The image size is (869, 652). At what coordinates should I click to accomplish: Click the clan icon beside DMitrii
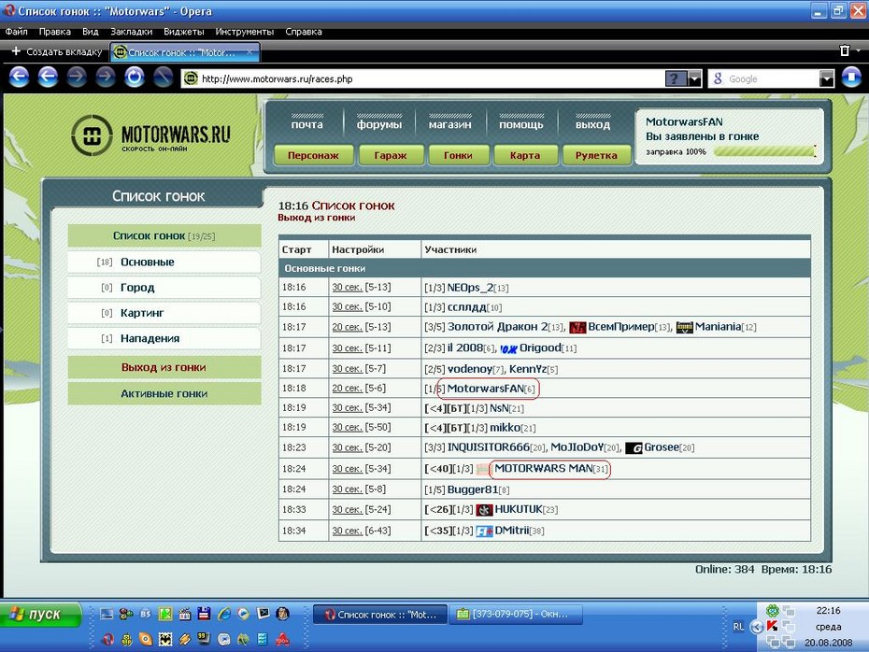coord(484,531)
